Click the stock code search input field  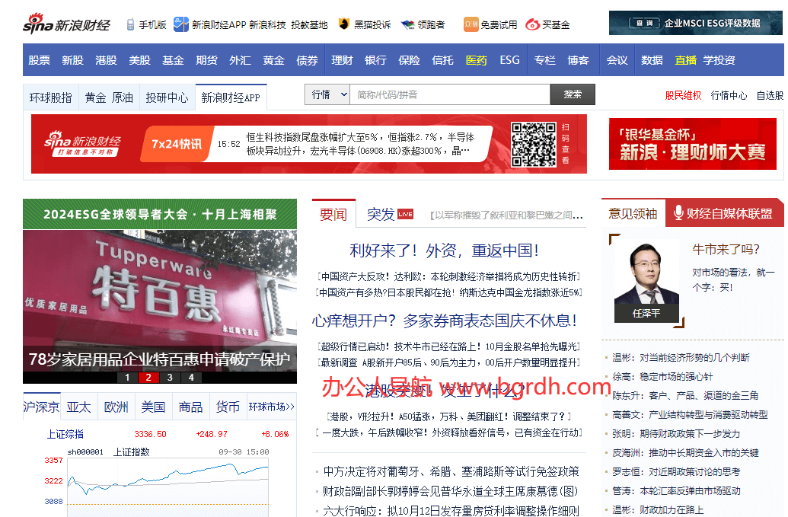tap(450, 94)
